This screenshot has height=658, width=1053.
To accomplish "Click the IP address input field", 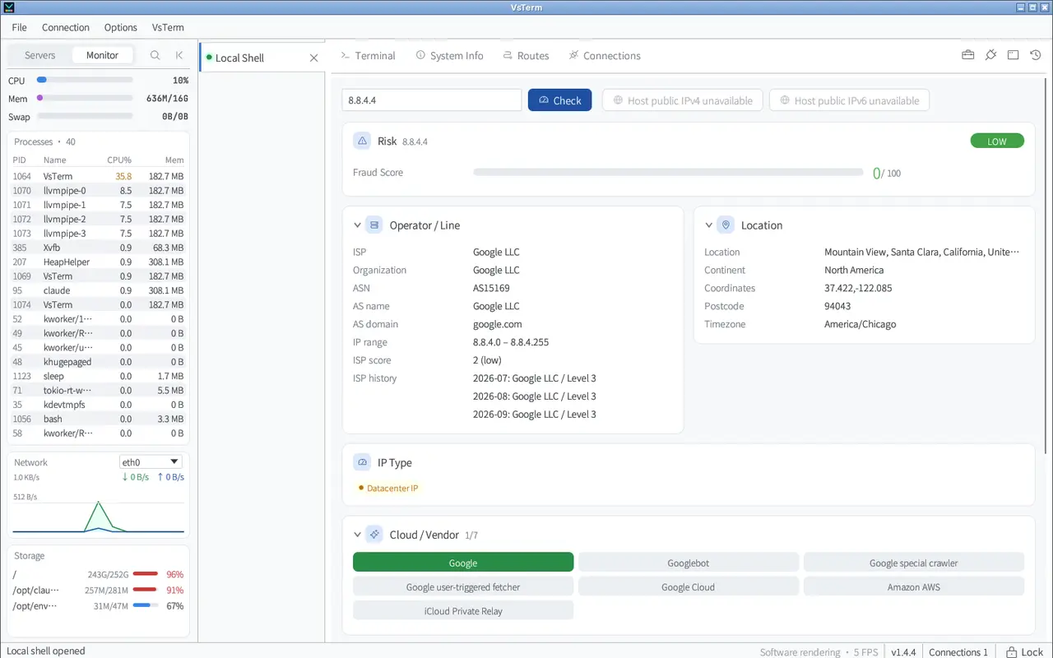I will click(432, 100).
